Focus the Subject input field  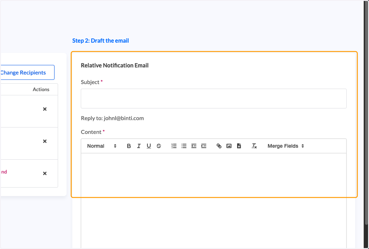[x=214, y=98]
